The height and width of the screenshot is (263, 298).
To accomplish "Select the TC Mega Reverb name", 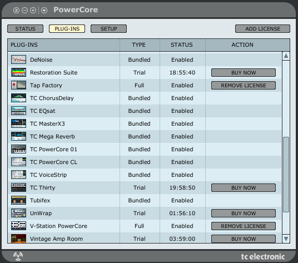I will coord(52,136).
